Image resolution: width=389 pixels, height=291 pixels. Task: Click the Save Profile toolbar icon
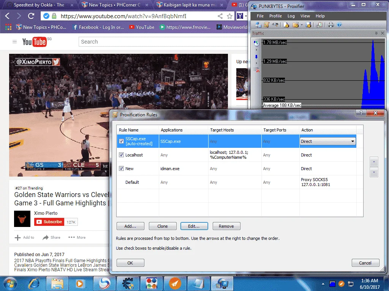point(308,25)
